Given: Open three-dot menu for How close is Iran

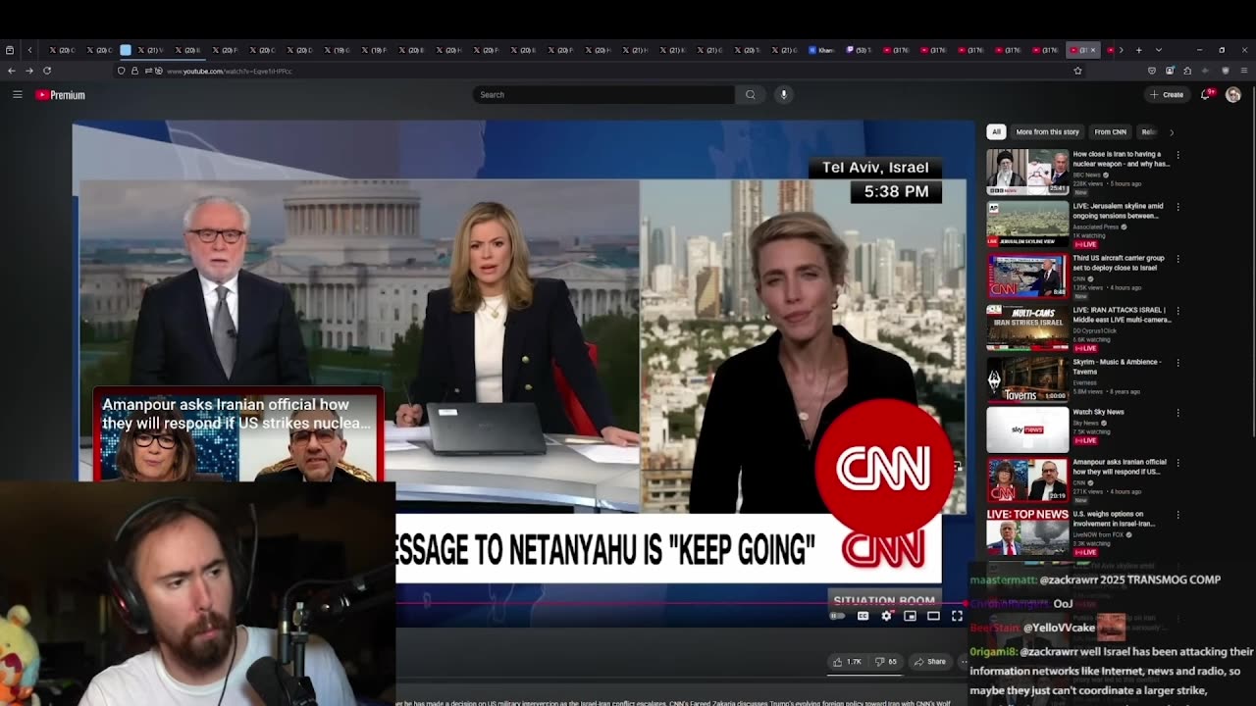Looking at the screenshot, I should coord(1177,155).
